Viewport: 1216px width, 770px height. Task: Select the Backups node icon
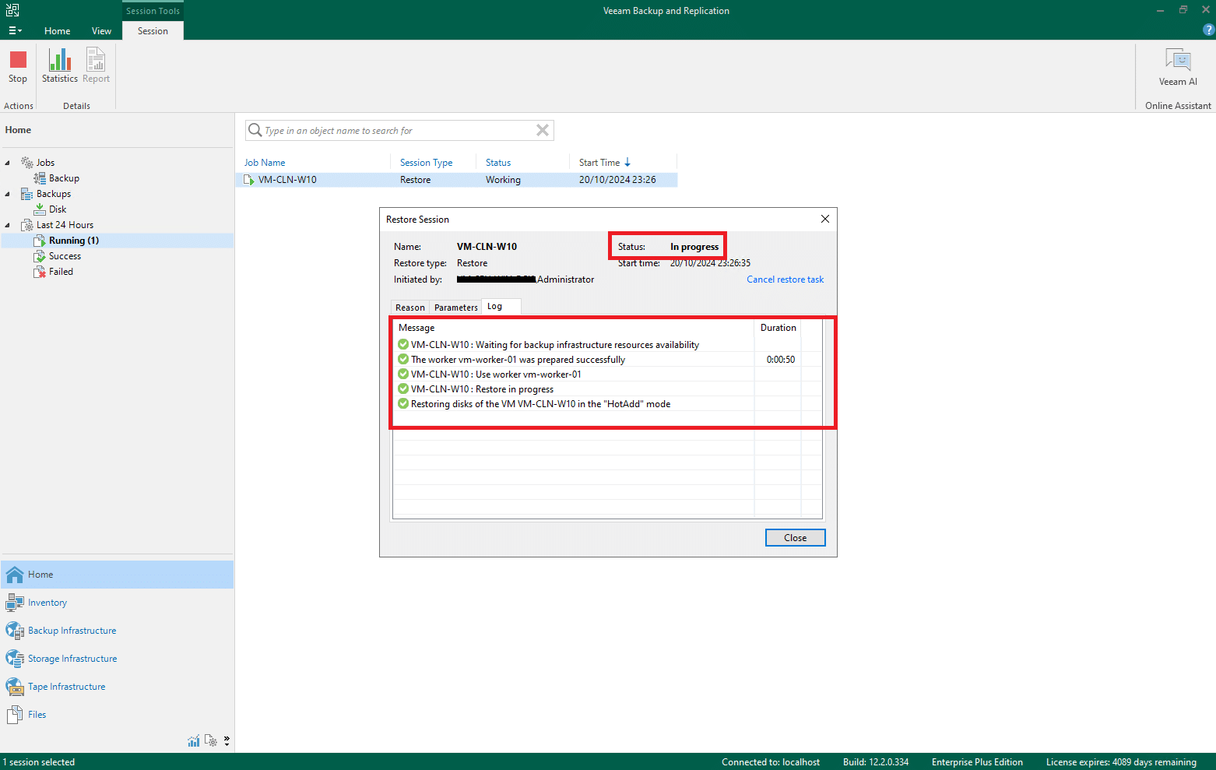coord(27,194)
